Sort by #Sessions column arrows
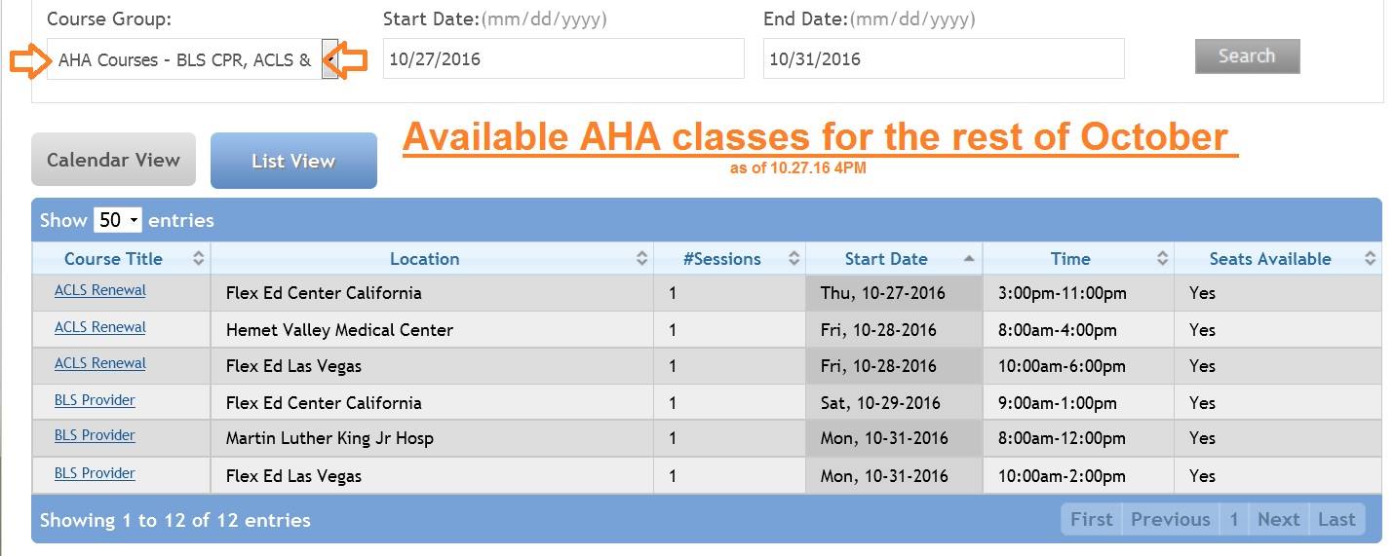Viewport: 1394px width, 556px height. coord(794,258)
